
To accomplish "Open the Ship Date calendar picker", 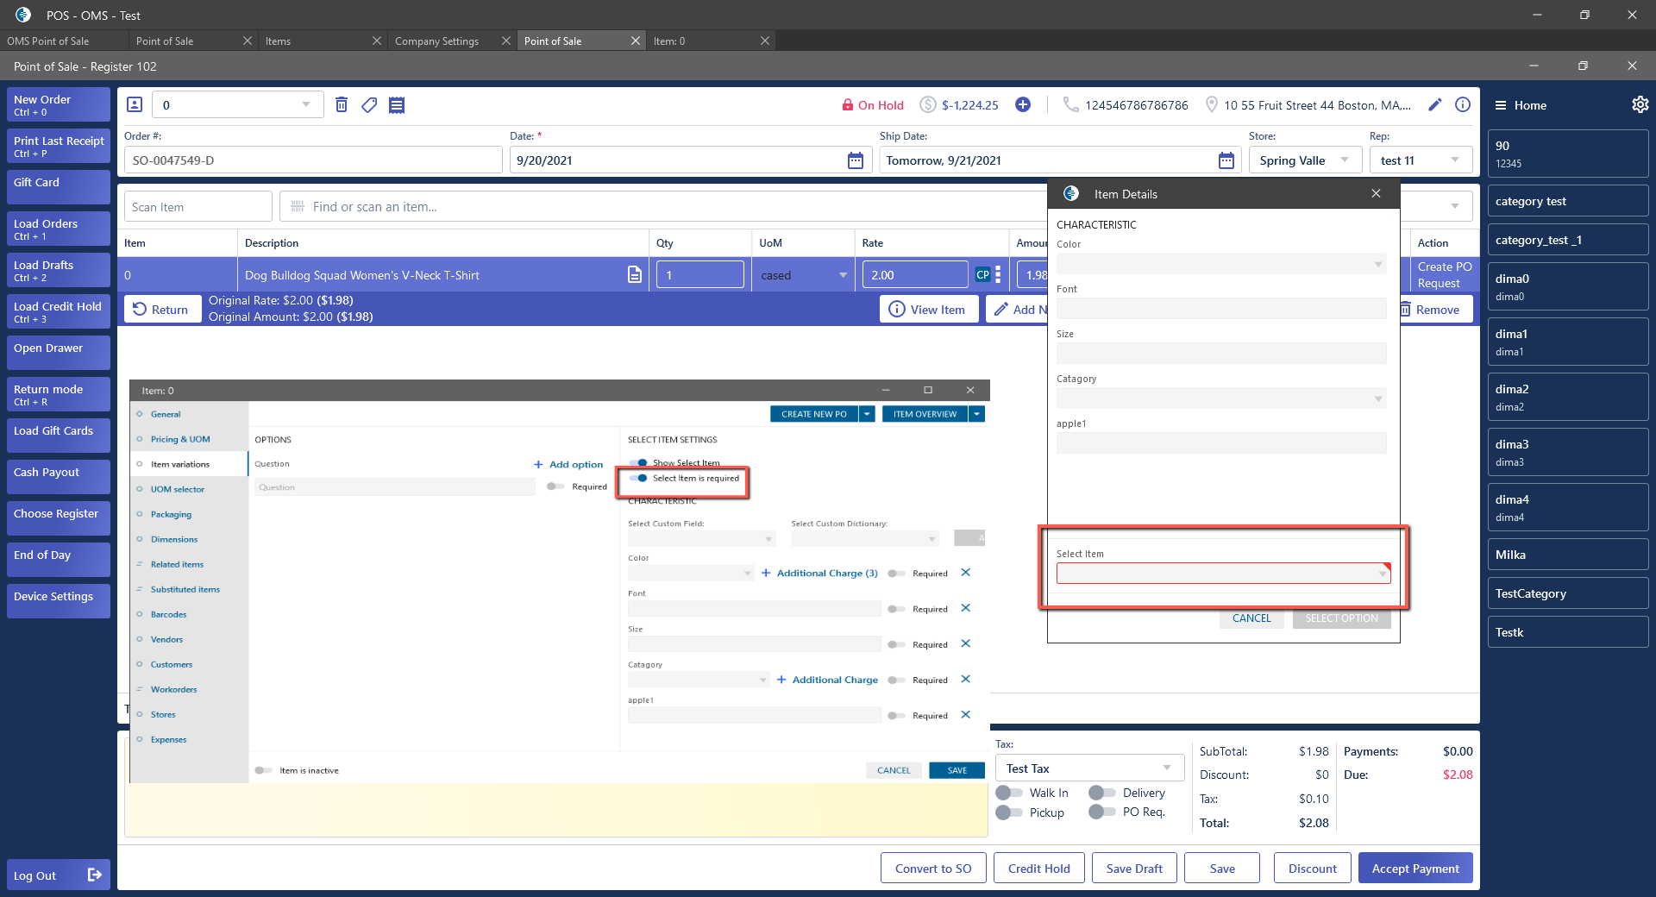I will tap(1226, 160).
